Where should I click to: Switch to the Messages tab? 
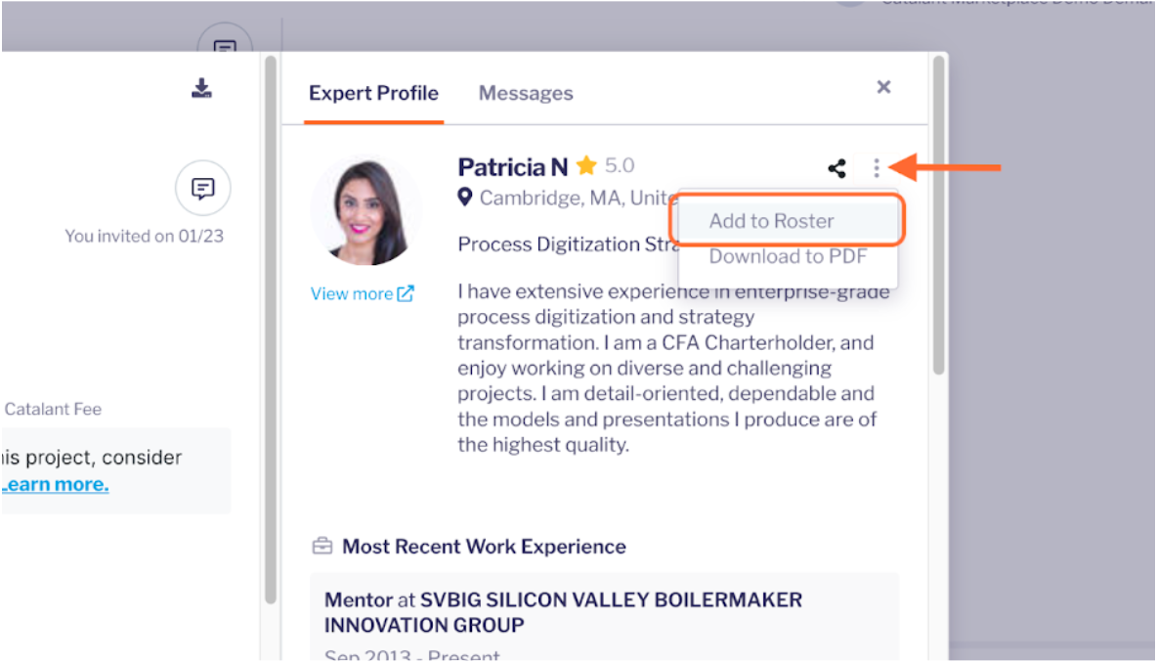(x=526, y=93)
